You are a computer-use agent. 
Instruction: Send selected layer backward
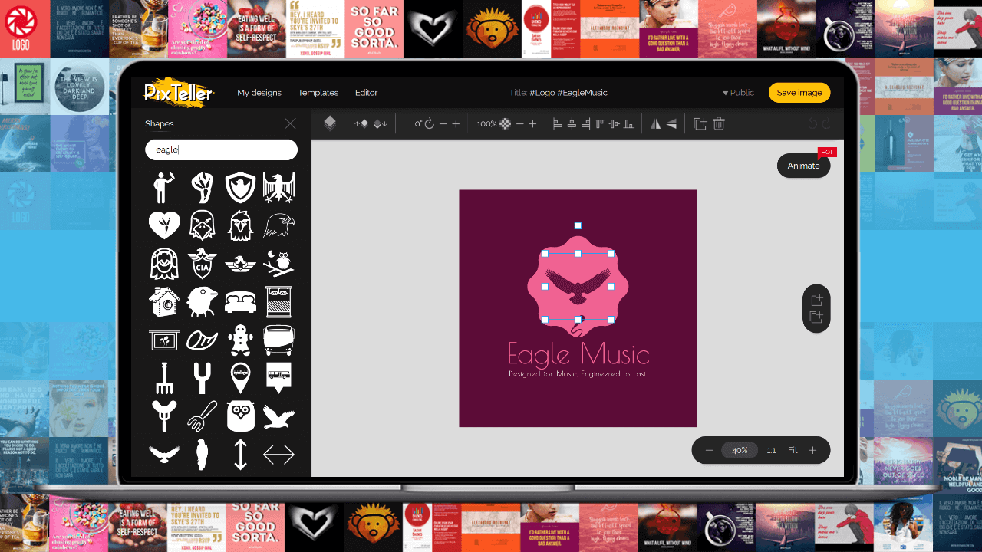coord(381,123)
